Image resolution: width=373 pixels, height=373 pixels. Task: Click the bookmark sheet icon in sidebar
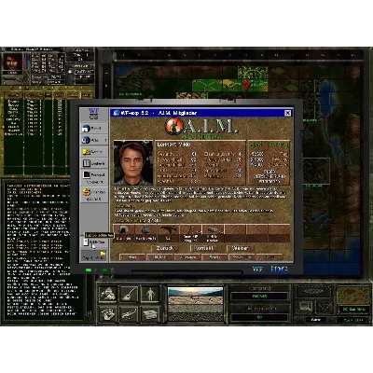(86, 242)
